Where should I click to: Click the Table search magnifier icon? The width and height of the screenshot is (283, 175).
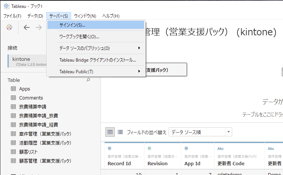[88, 80]
